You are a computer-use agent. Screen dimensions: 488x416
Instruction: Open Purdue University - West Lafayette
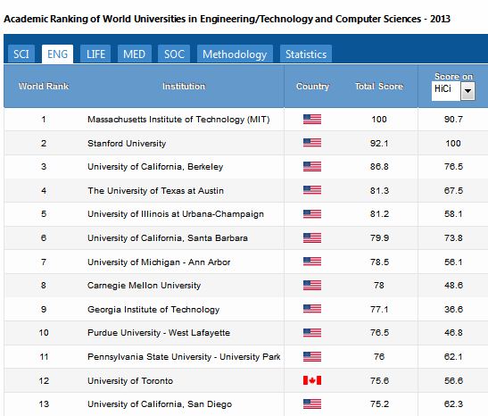click(159, 333)
